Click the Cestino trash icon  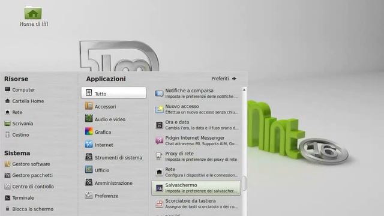click(7, 134)
